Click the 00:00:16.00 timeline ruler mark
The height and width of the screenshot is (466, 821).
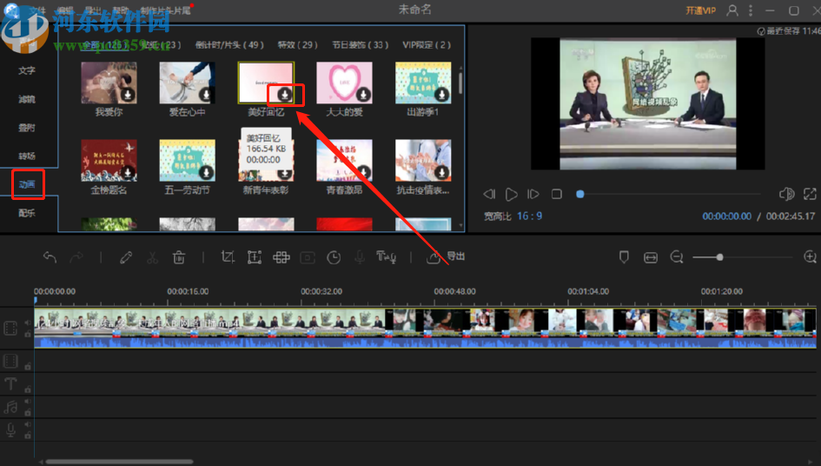point(188,291)
